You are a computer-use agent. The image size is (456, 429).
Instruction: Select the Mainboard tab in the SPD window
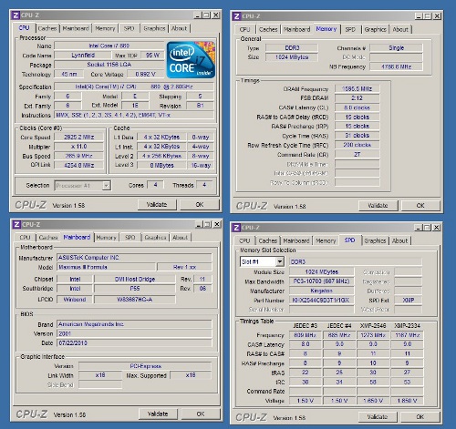296,240
